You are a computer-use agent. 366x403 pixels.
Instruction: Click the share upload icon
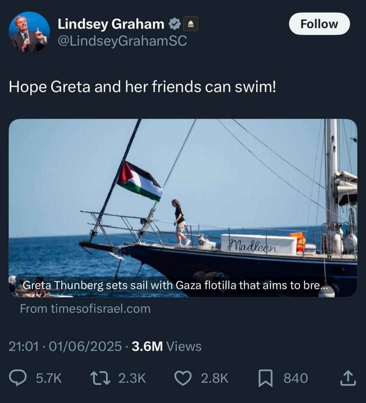point(348,378)
